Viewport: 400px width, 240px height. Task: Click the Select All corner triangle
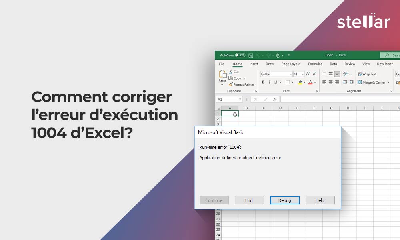click(x=219, y=108)
